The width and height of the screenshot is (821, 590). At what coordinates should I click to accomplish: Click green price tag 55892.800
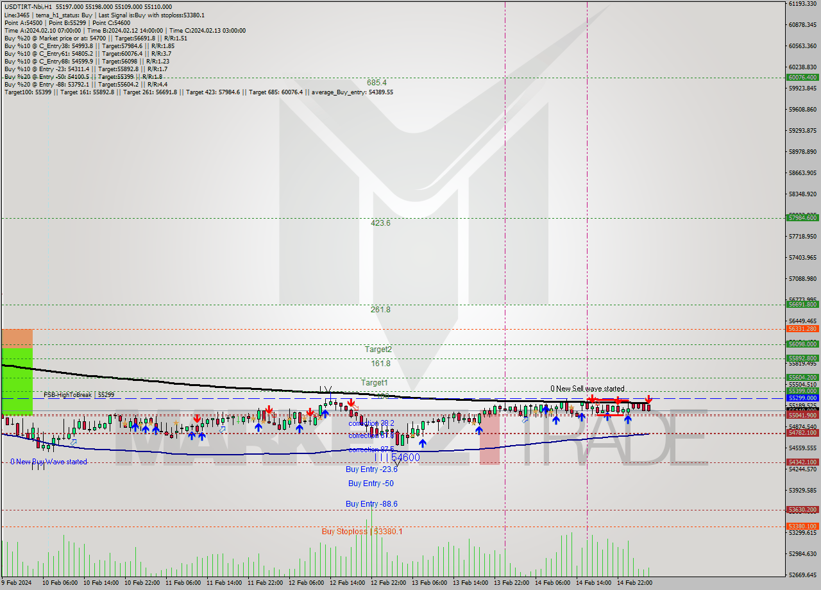(x=802, y=358)
